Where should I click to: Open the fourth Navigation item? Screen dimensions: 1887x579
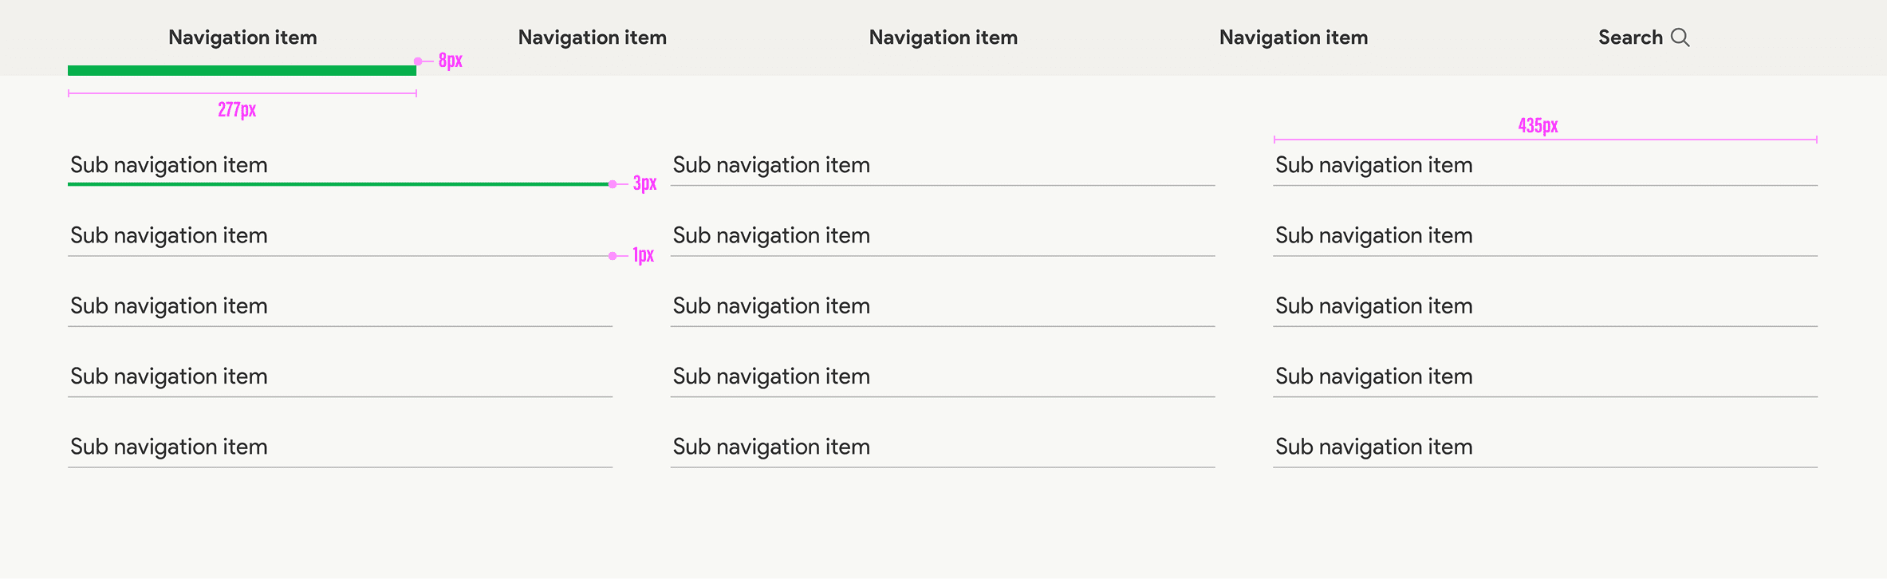pos(1293,37)
